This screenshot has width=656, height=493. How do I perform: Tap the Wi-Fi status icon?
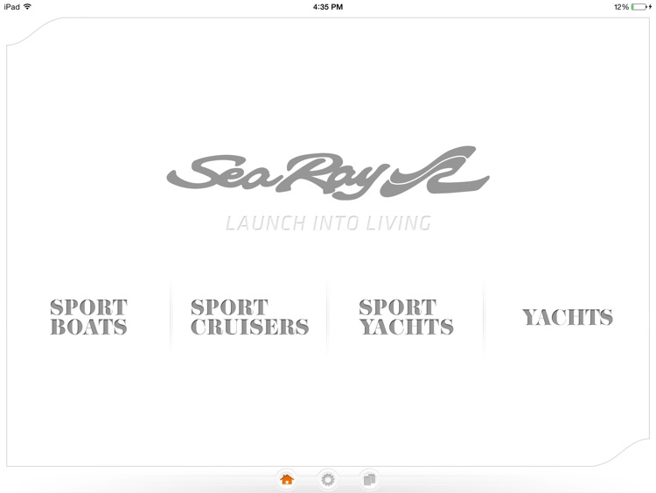point(28,7)
